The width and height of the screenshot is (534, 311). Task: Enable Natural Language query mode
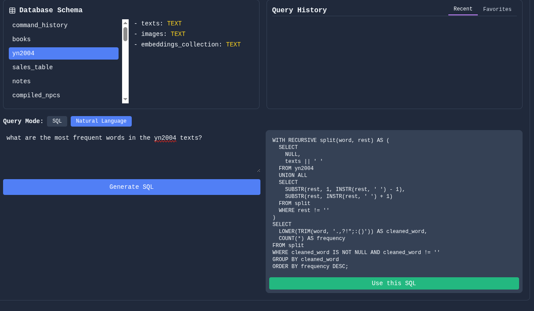coord(101,121)
